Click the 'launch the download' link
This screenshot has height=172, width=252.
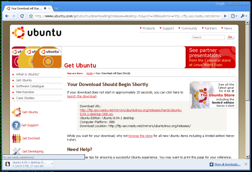(x=82, y=96)
